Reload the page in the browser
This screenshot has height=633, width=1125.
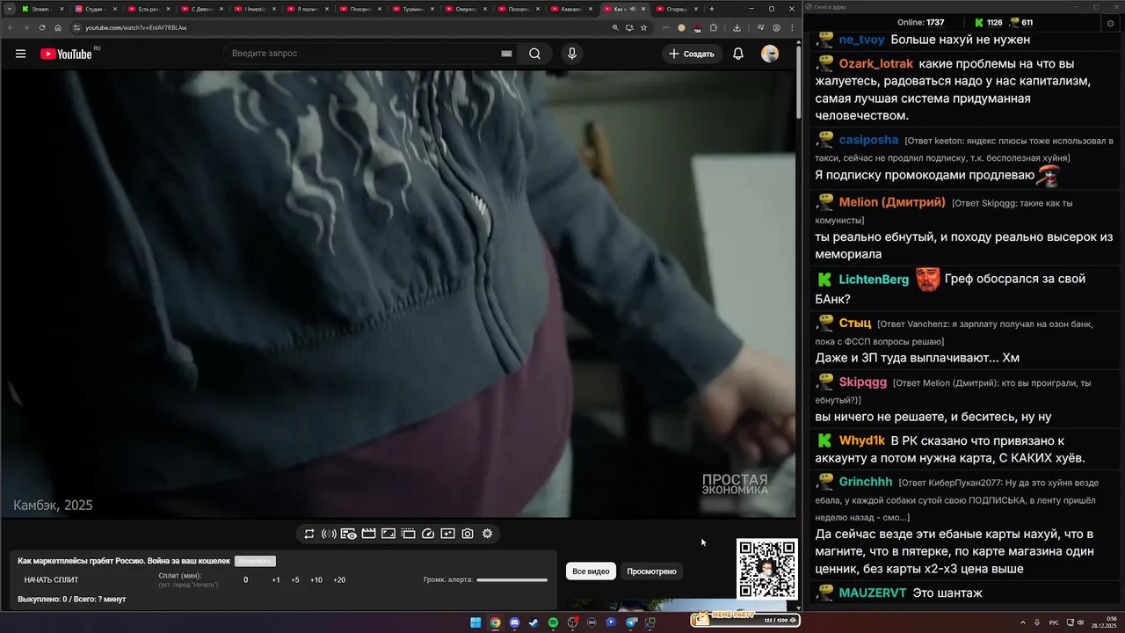[42, 27]
